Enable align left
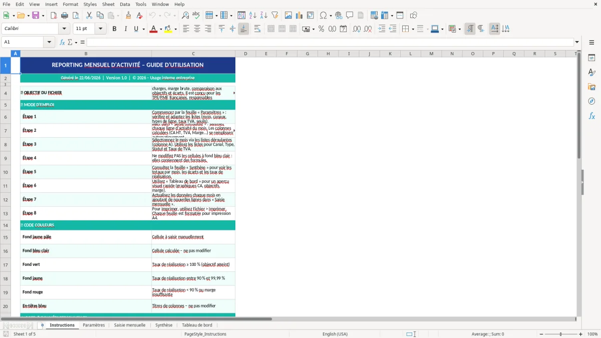601x338 pixels. click(x=186, y=29)
